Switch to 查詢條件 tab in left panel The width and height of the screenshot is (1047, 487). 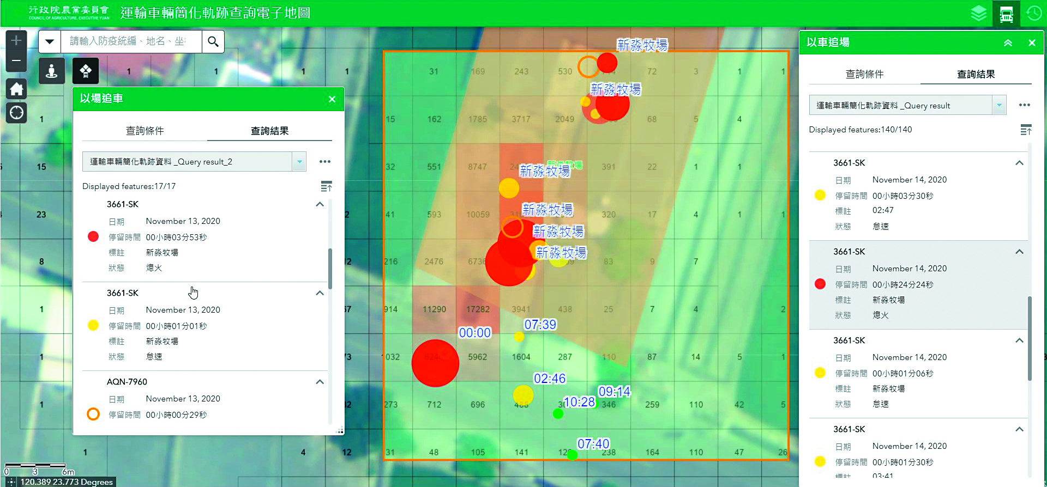pyautogui.click(x=145, y=131)
